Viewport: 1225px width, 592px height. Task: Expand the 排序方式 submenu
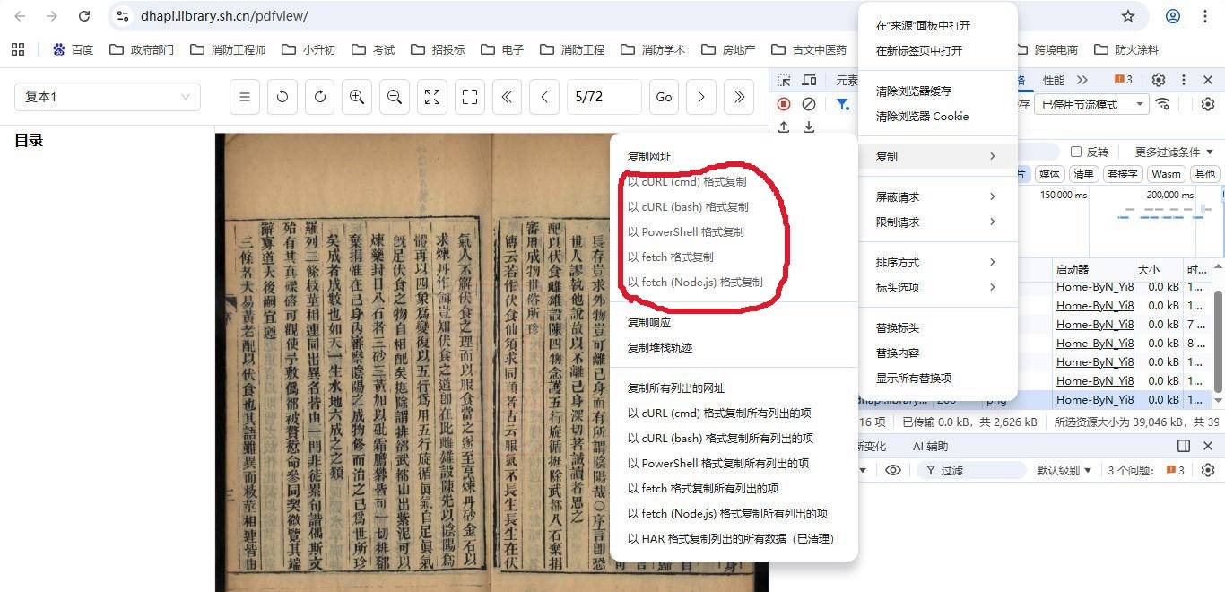937,262
